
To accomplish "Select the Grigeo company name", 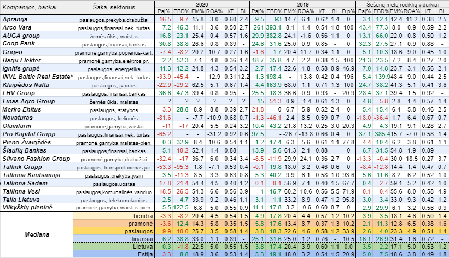I will coord(13,52).
